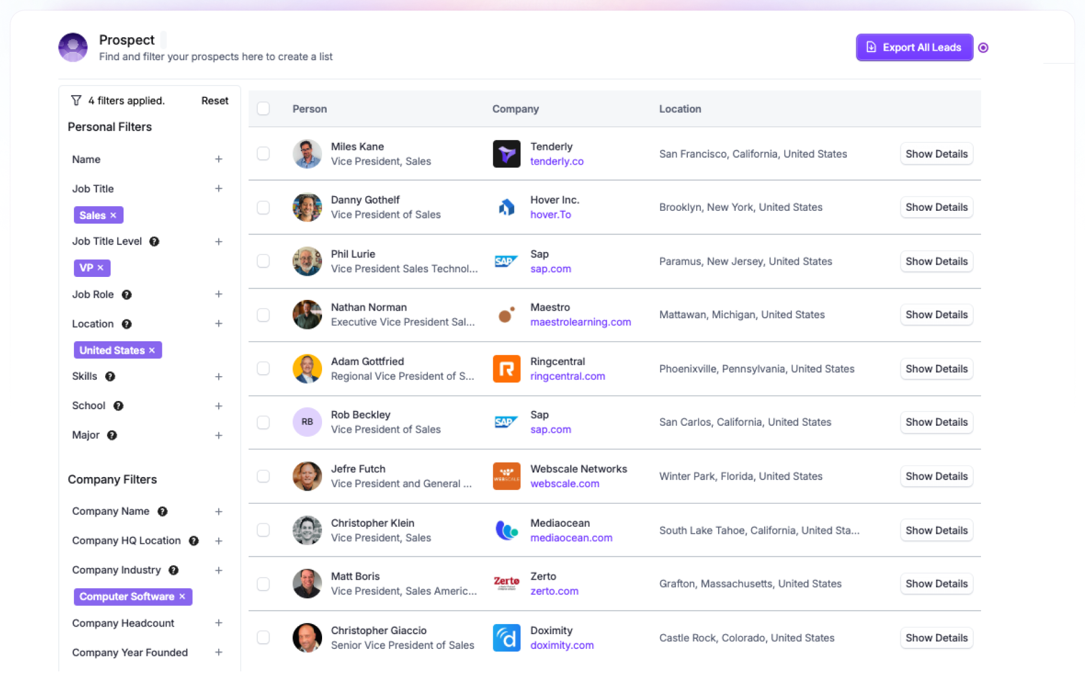
Task: Open the gear icon beside Export All Leads
Action: point(983,47)
